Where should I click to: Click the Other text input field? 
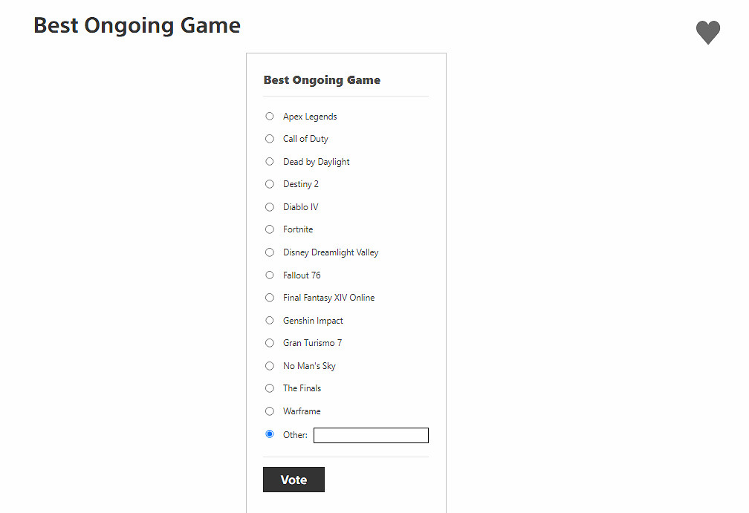pyautogui.click(x=371, y=436)
